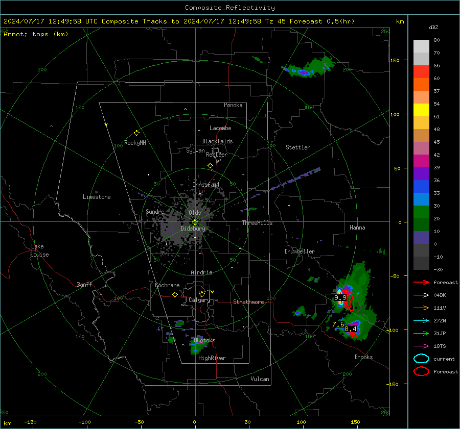Click the Ponoka city label
This screenshot has height=429, width=460.
233,105
